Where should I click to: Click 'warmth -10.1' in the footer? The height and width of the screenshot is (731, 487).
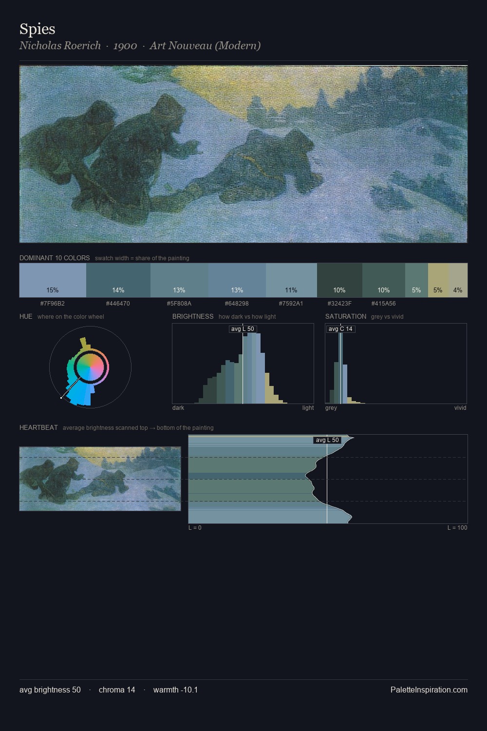pos(176,690)
